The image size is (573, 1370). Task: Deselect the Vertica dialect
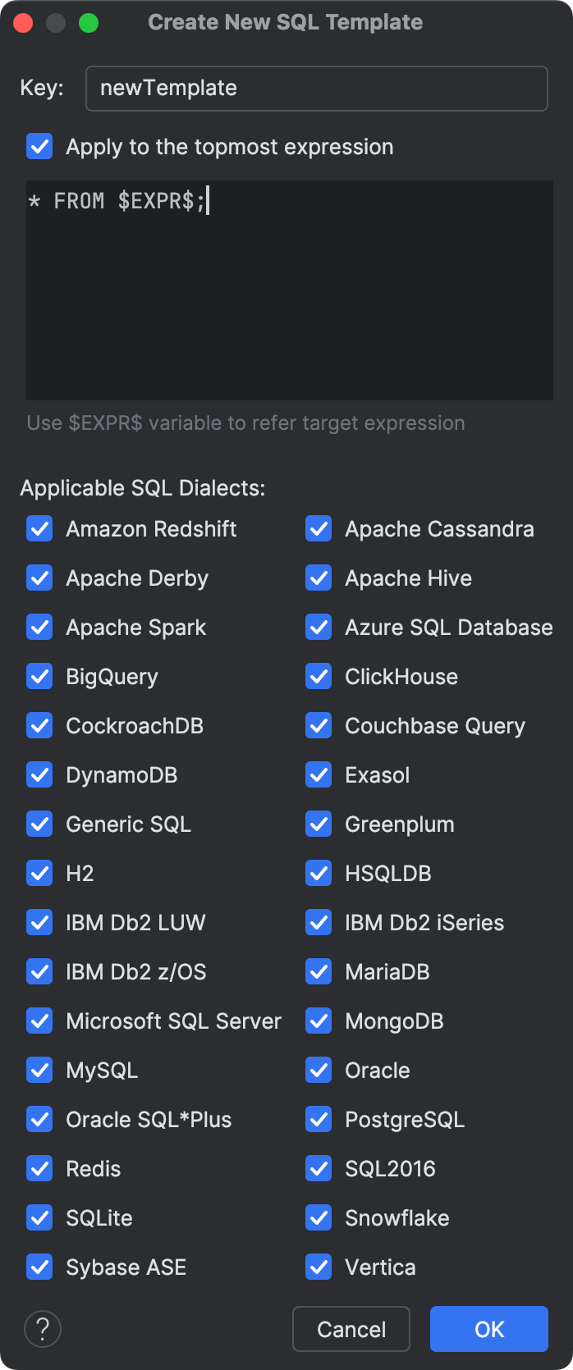(318, 1267)
